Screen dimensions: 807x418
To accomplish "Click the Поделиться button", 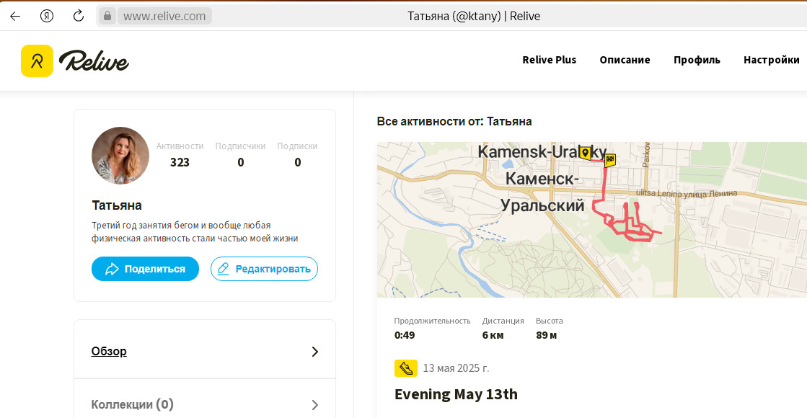I will point(145,269).
